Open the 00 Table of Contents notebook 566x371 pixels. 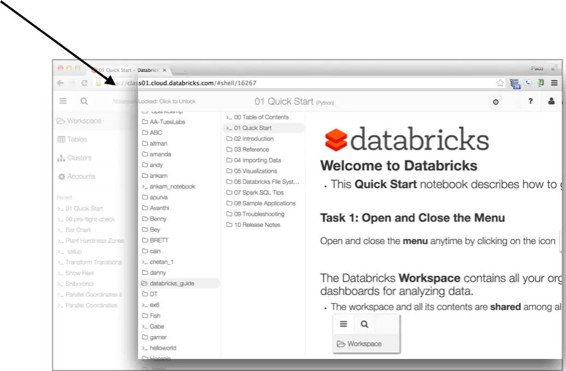pyautogui.click(x=258, y=117)
